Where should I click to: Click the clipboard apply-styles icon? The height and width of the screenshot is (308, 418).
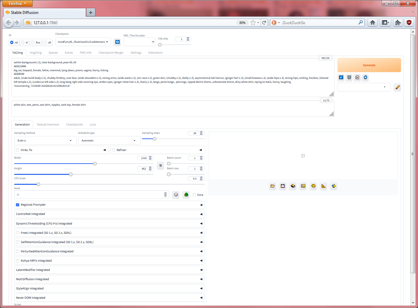[x=357, y=77]
